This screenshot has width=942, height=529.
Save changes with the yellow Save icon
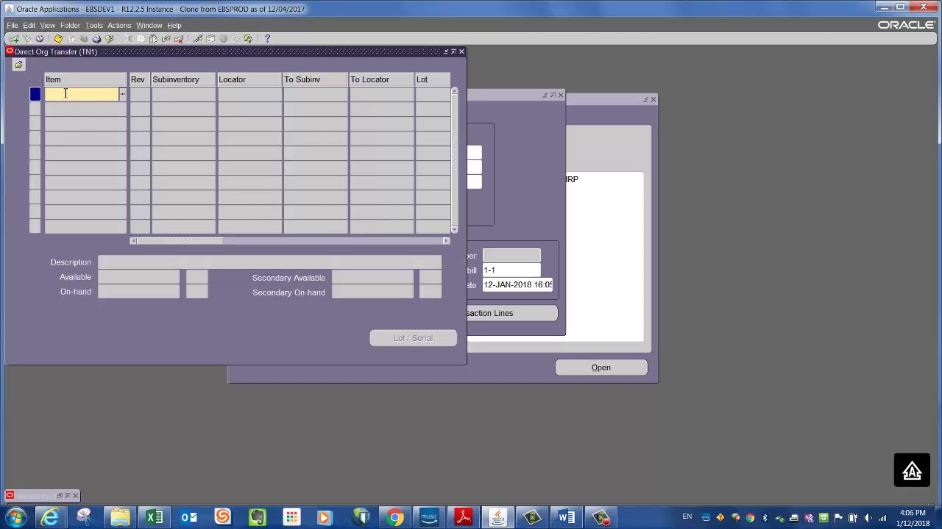58,38
